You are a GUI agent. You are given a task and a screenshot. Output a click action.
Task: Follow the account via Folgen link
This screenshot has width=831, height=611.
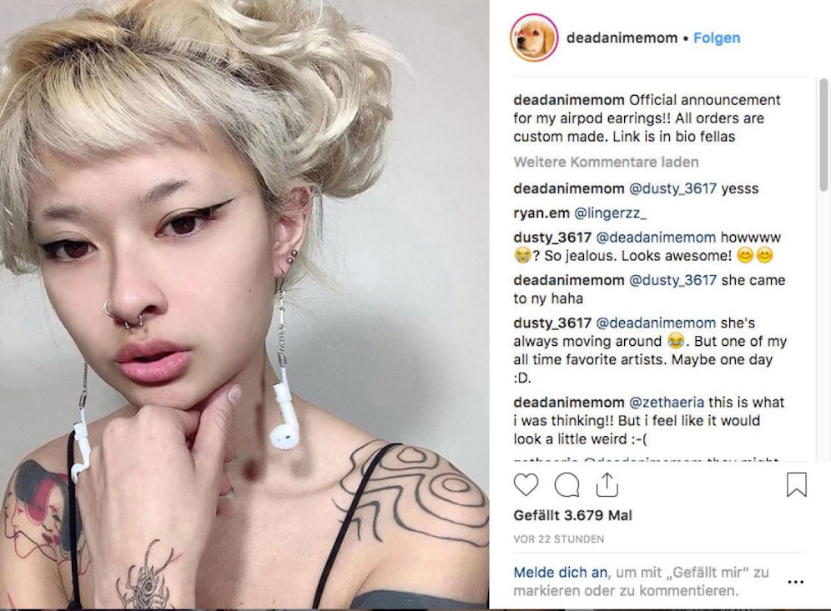pos(717,38)
